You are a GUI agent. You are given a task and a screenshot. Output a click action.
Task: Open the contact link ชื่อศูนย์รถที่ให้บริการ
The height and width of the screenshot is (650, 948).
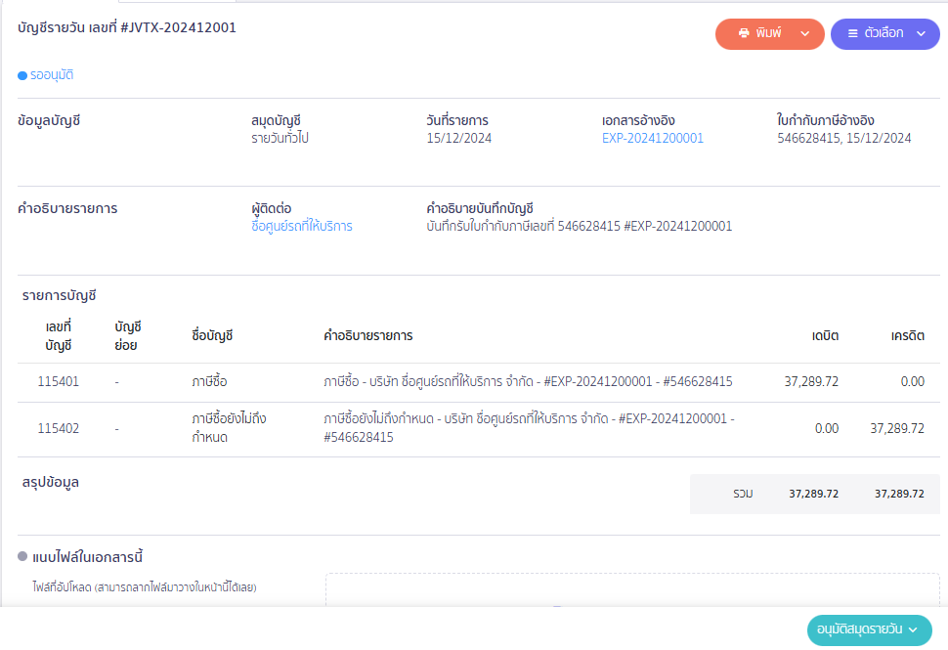(301, 227)
